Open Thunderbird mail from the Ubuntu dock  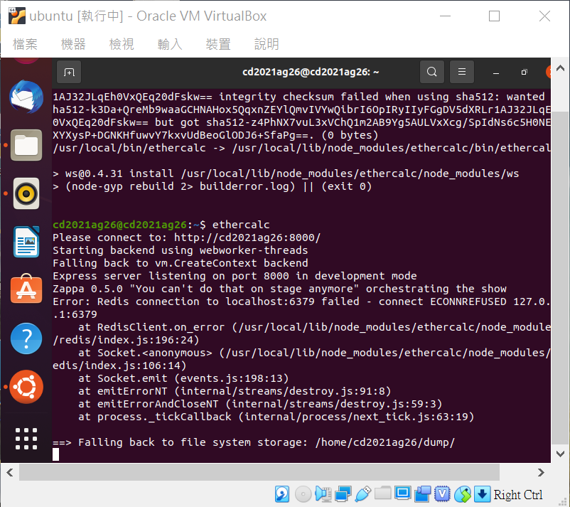coord(26,97)
